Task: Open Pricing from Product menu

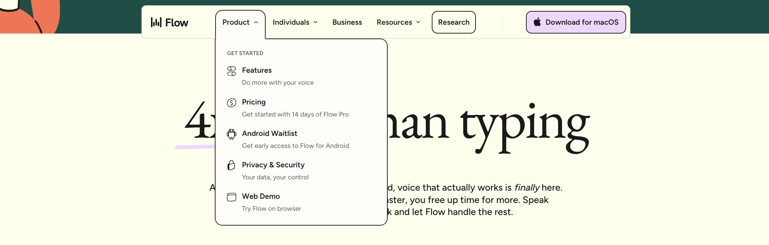Action: click(x=301, y=108)
